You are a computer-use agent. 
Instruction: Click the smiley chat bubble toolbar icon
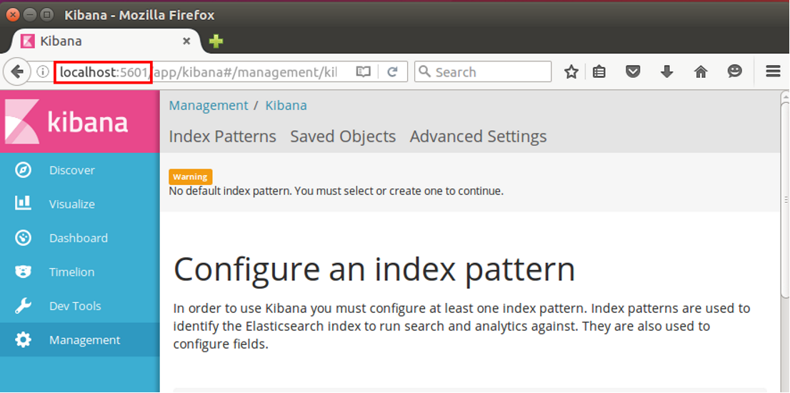[x=735, y=72]
